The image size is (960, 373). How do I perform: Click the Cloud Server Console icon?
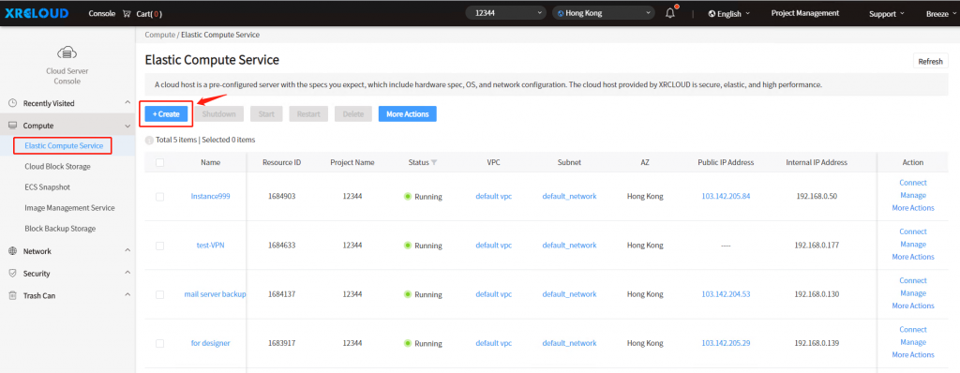[67, 52]
